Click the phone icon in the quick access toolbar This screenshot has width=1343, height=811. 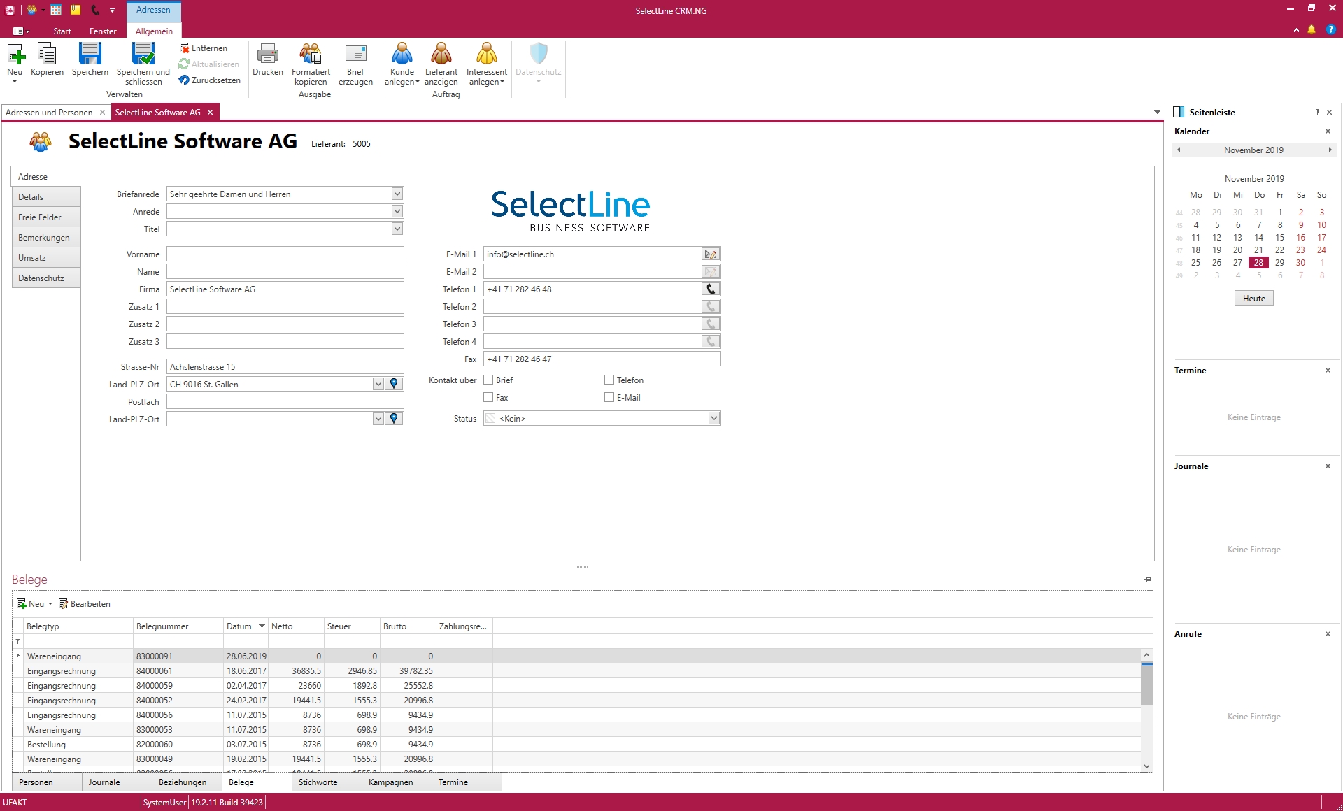[x=96, y=10]
